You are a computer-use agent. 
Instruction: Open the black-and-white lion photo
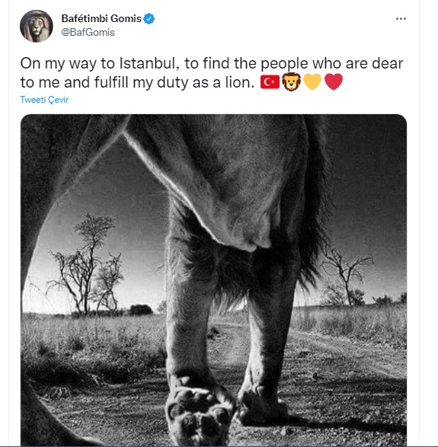coord(213,280)
